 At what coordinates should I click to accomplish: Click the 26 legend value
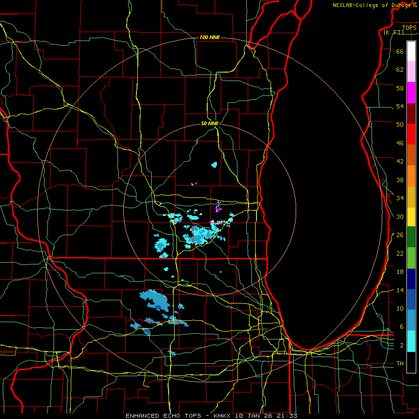[x=400, y=235]
